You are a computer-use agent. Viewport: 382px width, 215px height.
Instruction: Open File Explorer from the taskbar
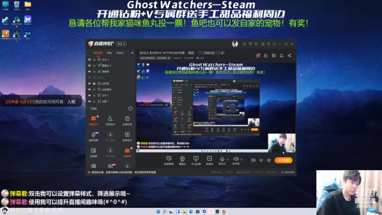pyautogui.click(x=184, y=211)
